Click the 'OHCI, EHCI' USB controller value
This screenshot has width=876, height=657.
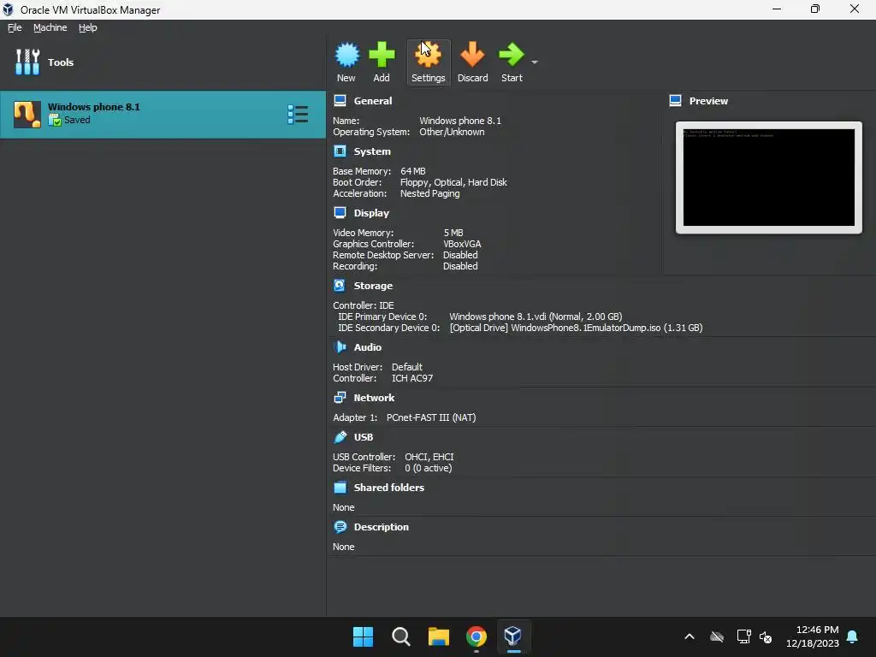[429, 457]
